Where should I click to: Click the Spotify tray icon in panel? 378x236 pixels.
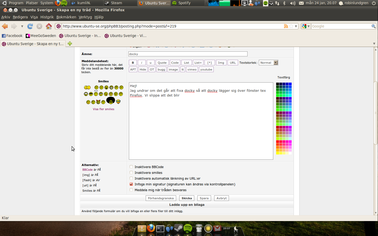coord(266,3)
